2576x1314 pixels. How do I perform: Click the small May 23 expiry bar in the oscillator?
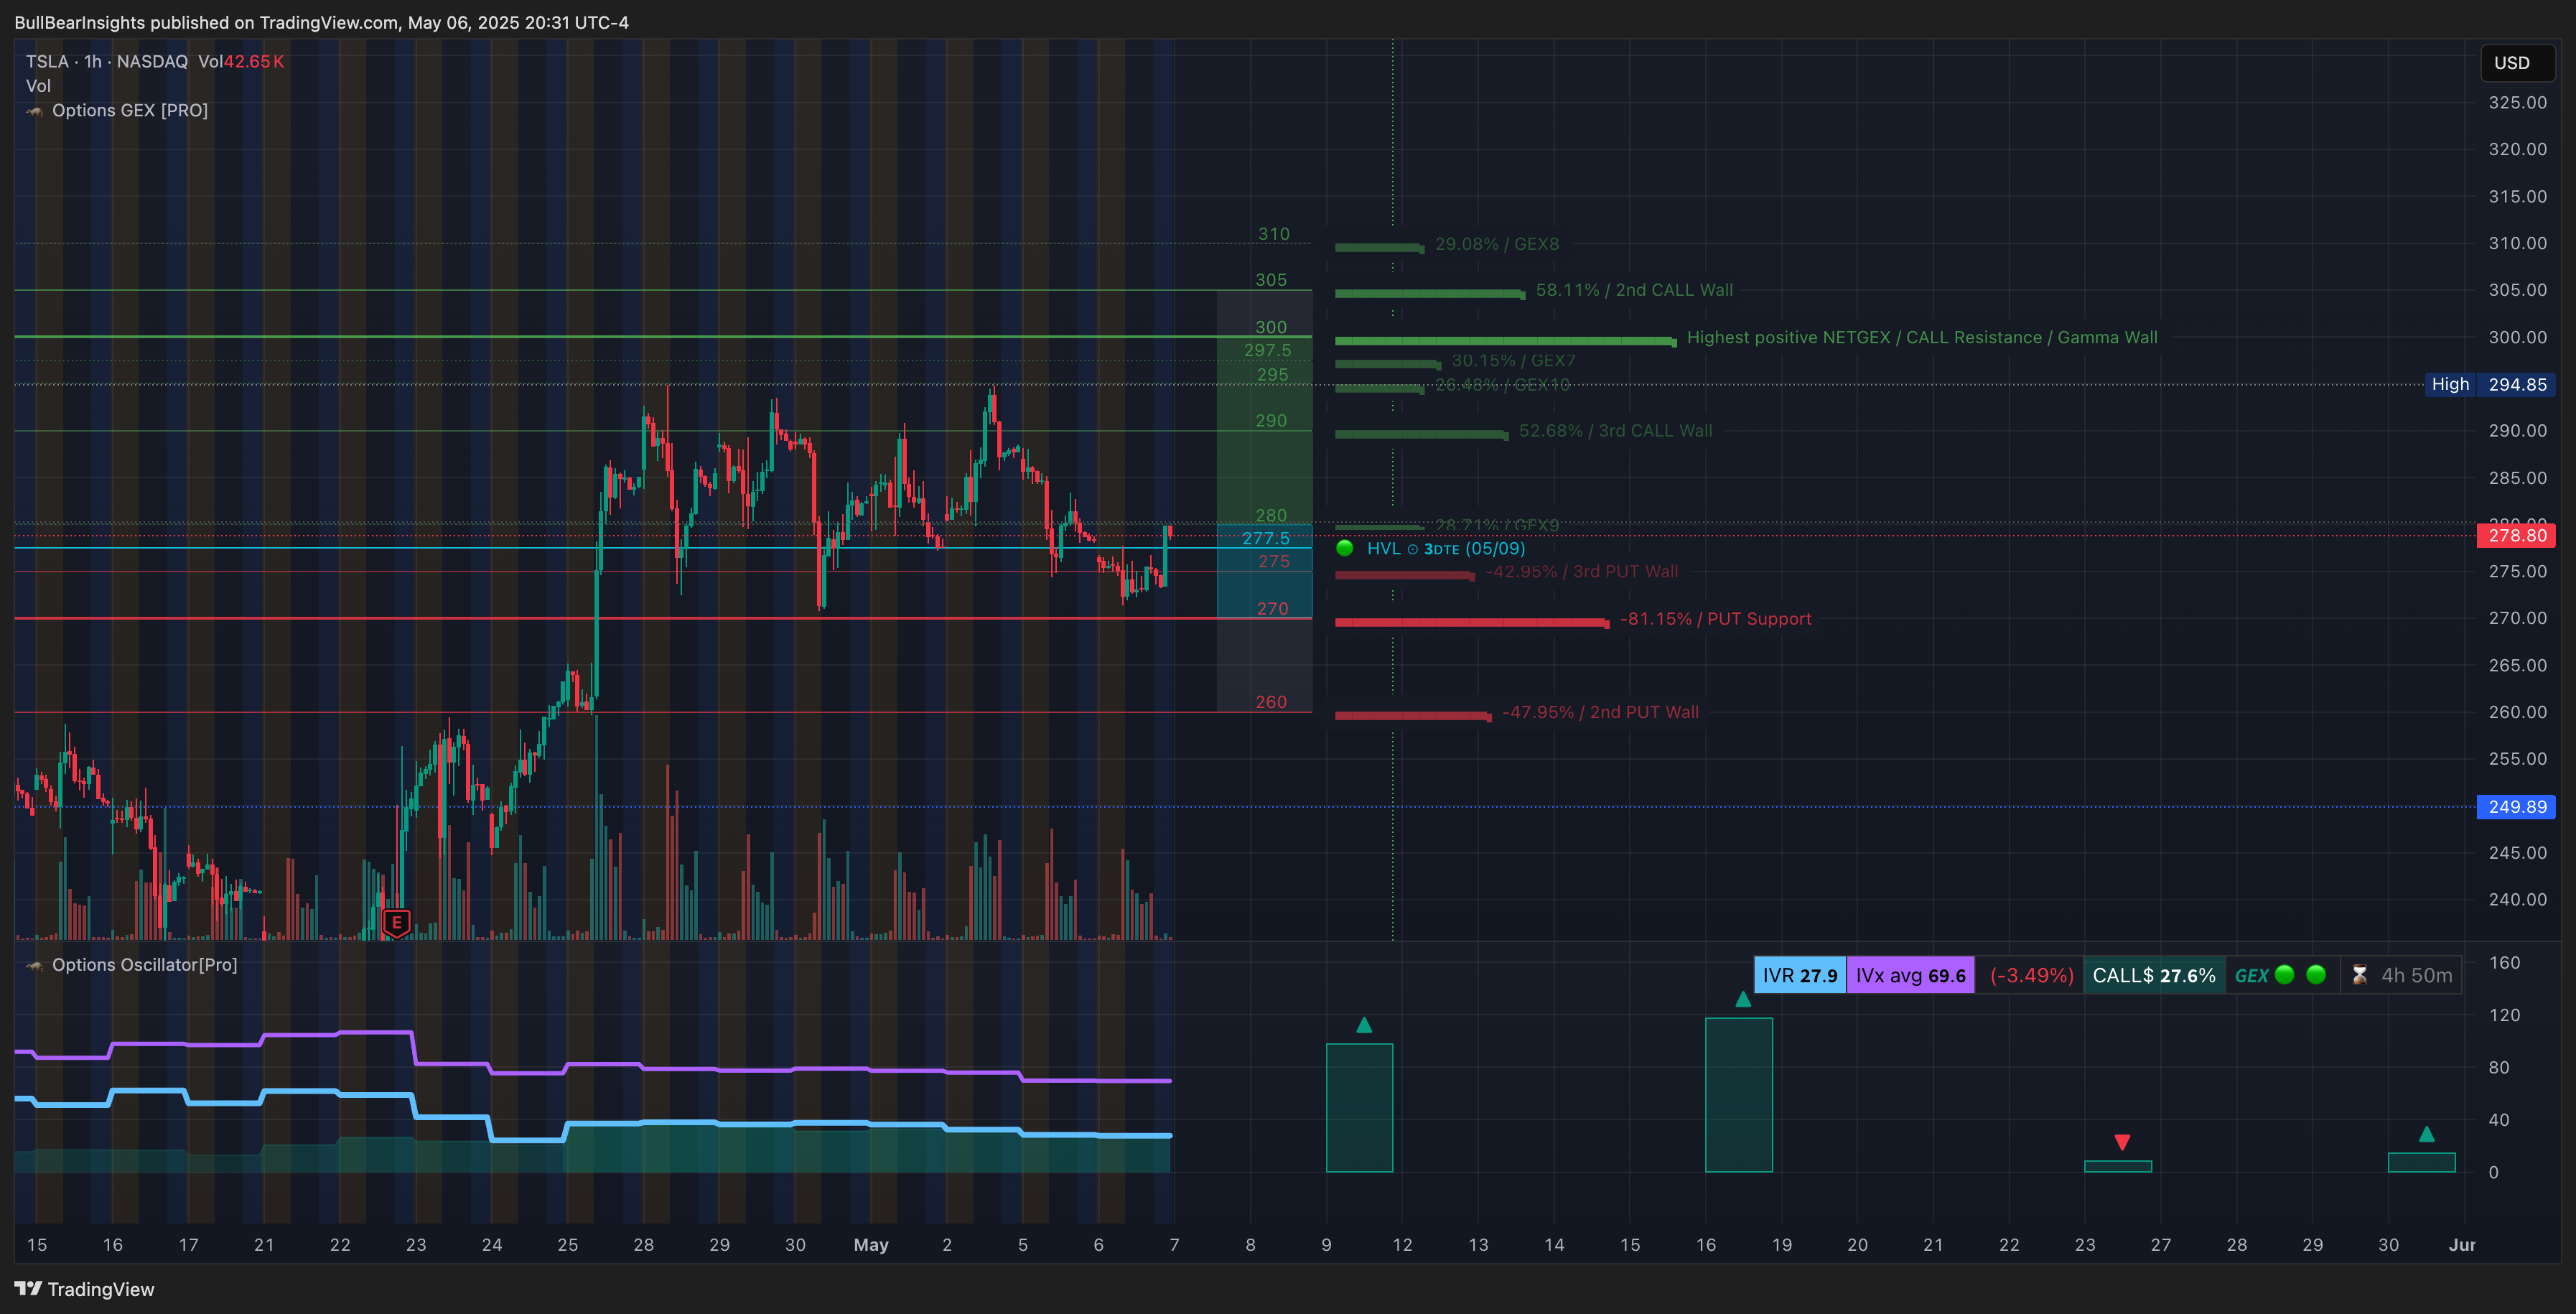pos(2117,1166)
